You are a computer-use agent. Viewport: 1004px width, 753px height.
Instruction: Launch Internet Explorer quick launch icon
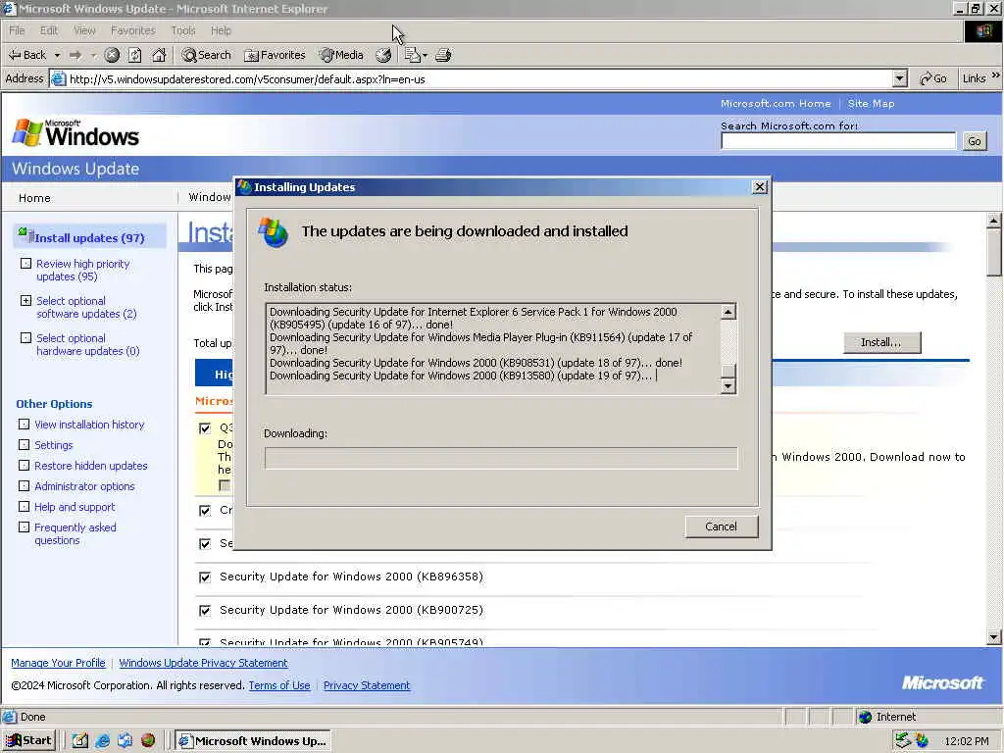pos(102,741)
